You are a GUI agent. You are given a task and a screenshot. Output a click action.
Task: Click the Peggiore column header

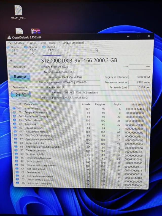(100, 104)
